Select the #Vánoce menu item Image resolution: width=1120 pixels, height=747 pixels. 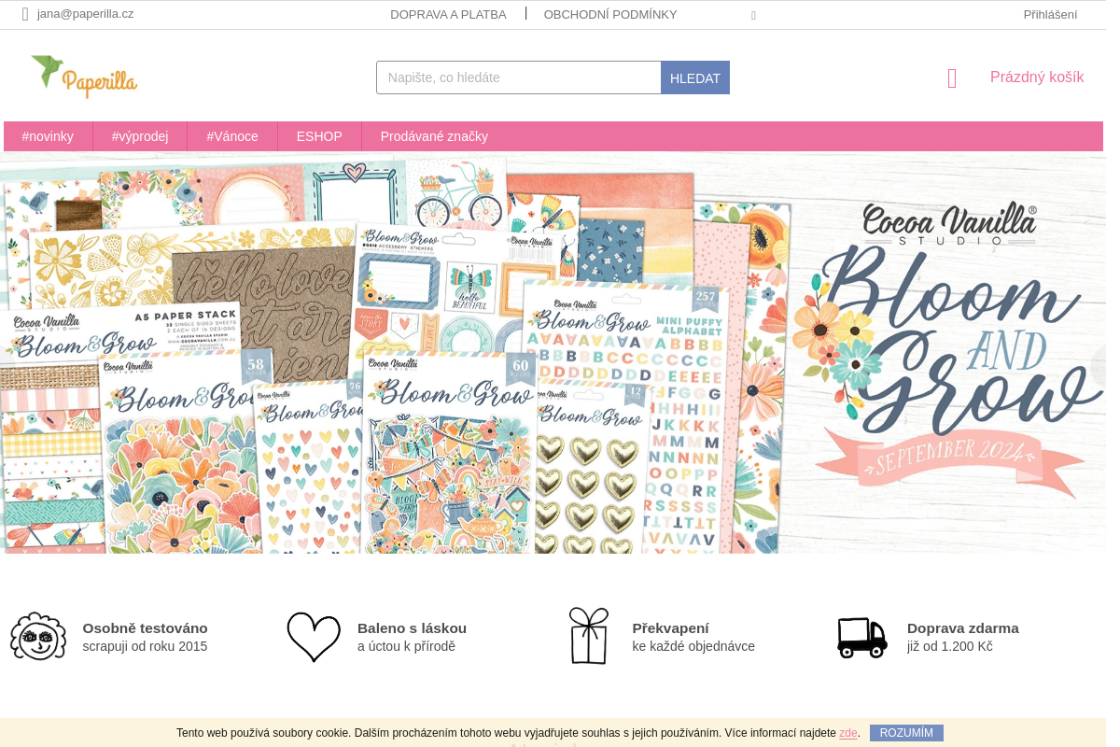click(232, 136)
